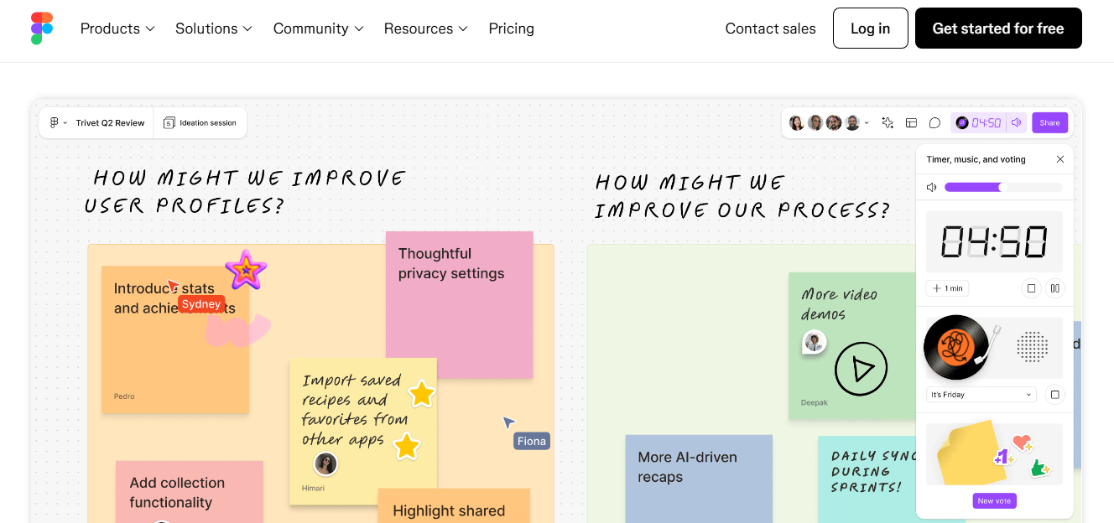Stop music playback with the square control
Viewport: 1114px width, 523px height.
1054,394
